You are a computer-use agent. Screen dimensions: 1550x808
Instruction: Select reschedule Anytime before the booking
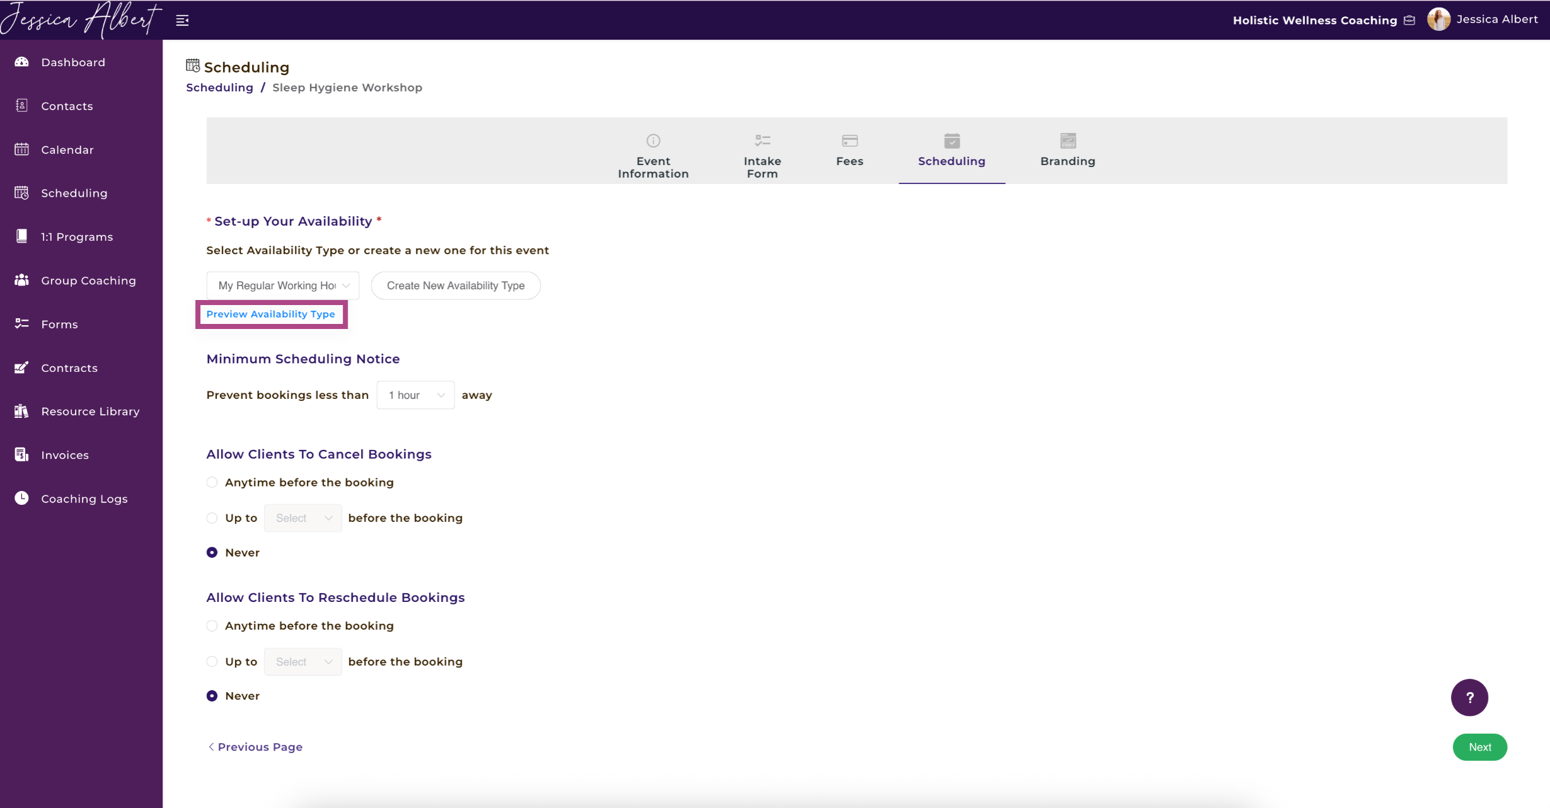pyautogui.click(x=212, y=626)
